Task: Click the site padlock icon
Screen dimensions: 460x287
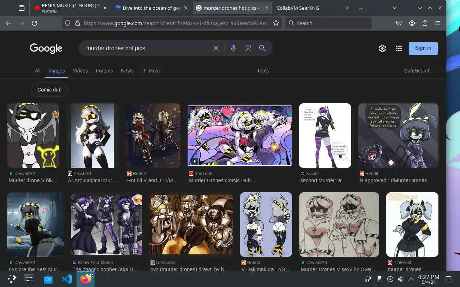Action: point(77,23)
